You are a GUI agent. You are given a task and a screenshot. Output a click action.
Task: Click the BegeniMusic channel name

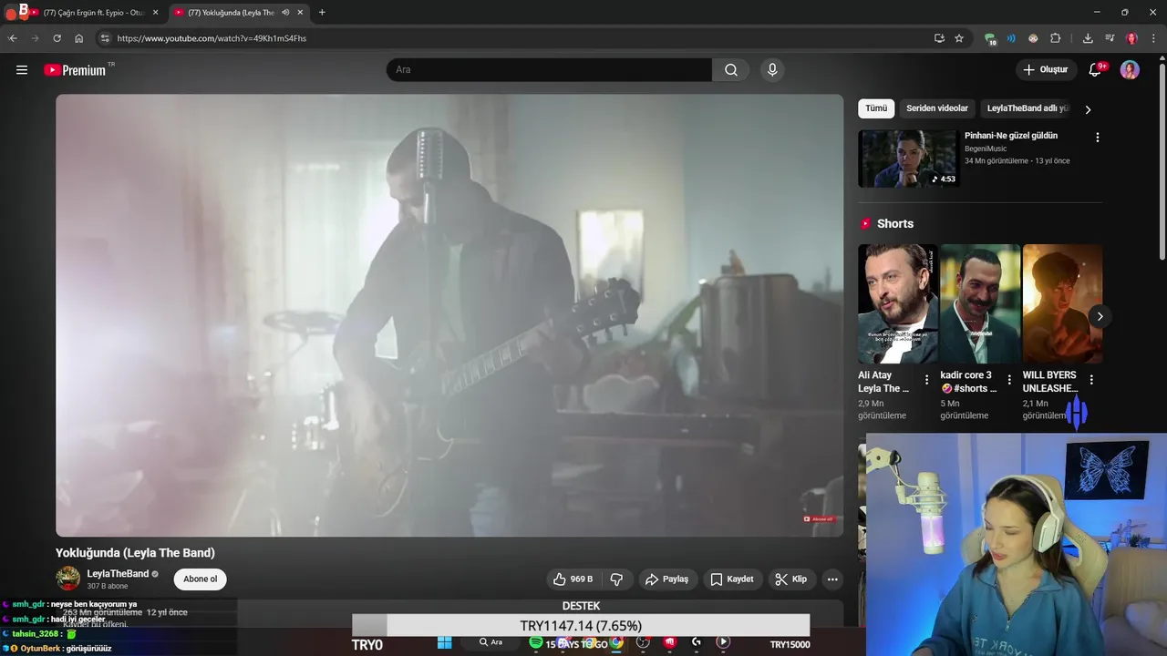(986, 149)
